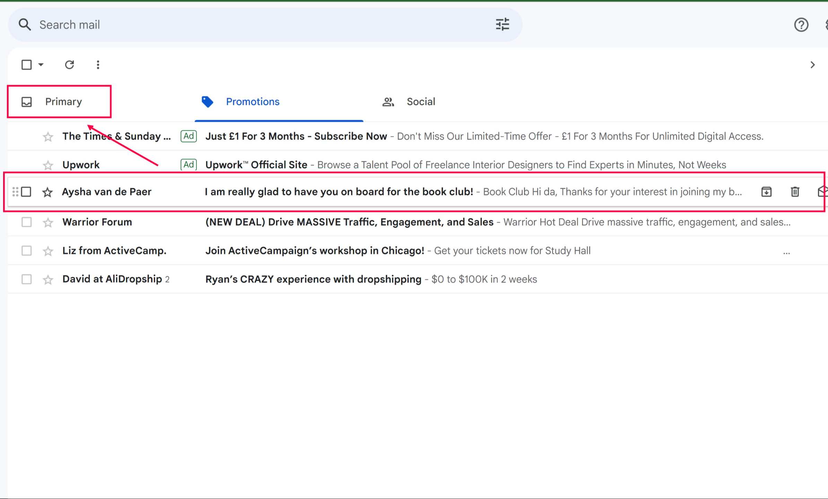The width and height of the screenshot is (828, 499).
Task: Star the David at AliDropship email
Action: (48, 280)
